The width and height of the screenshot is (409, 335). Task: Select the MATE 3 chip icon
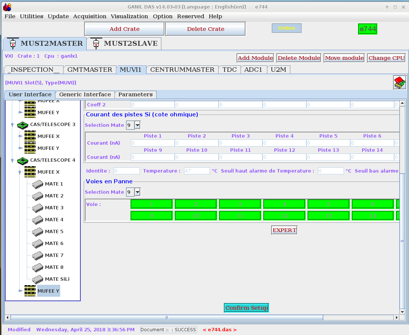pyautogui.click(x=38, y=208)
